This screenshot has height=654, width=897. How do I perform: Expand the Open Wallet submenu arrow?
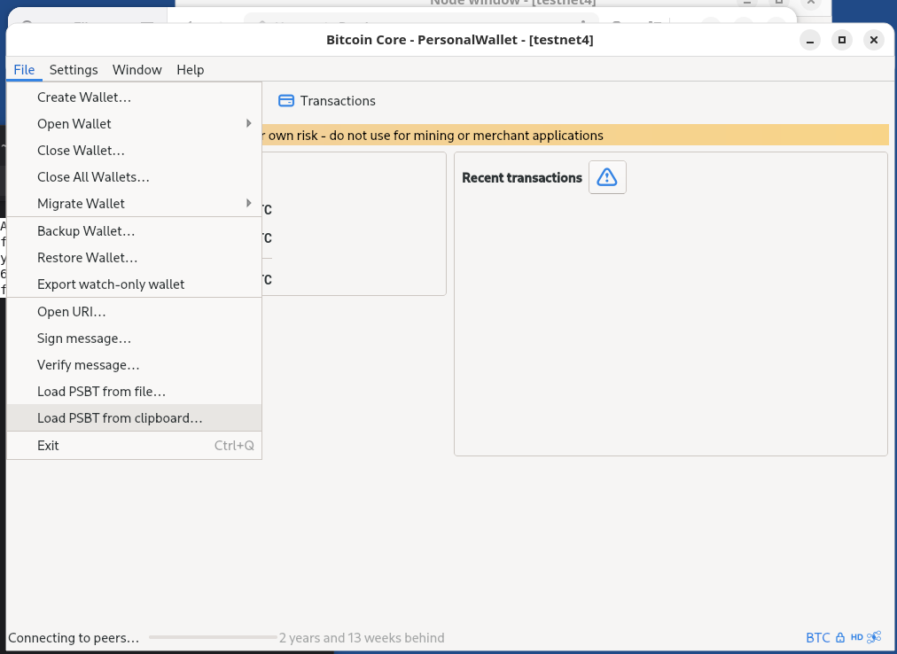coord(249,123)
